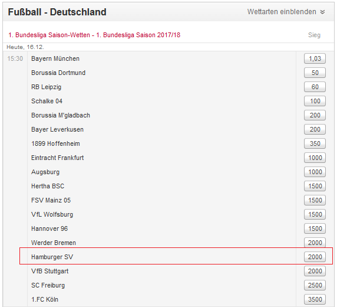This screenshot has height=307, width=337.
Task: Click the Werder Bremen team name
Action: coord(54,243)
